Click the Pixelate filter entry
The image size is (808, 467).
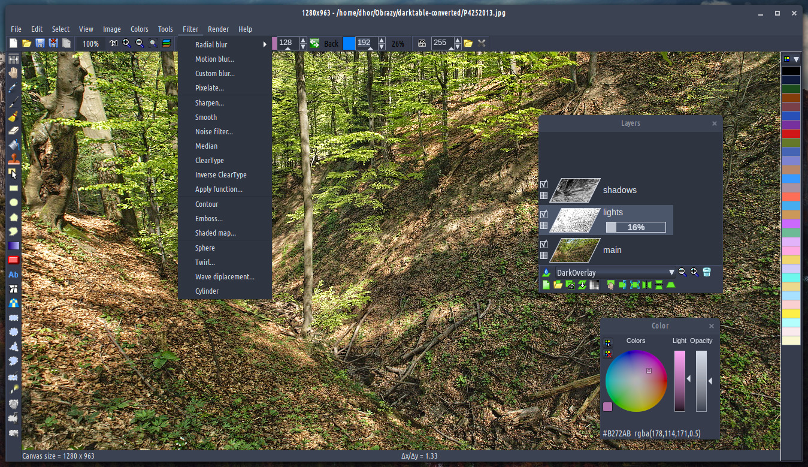(x=225, y=88)
